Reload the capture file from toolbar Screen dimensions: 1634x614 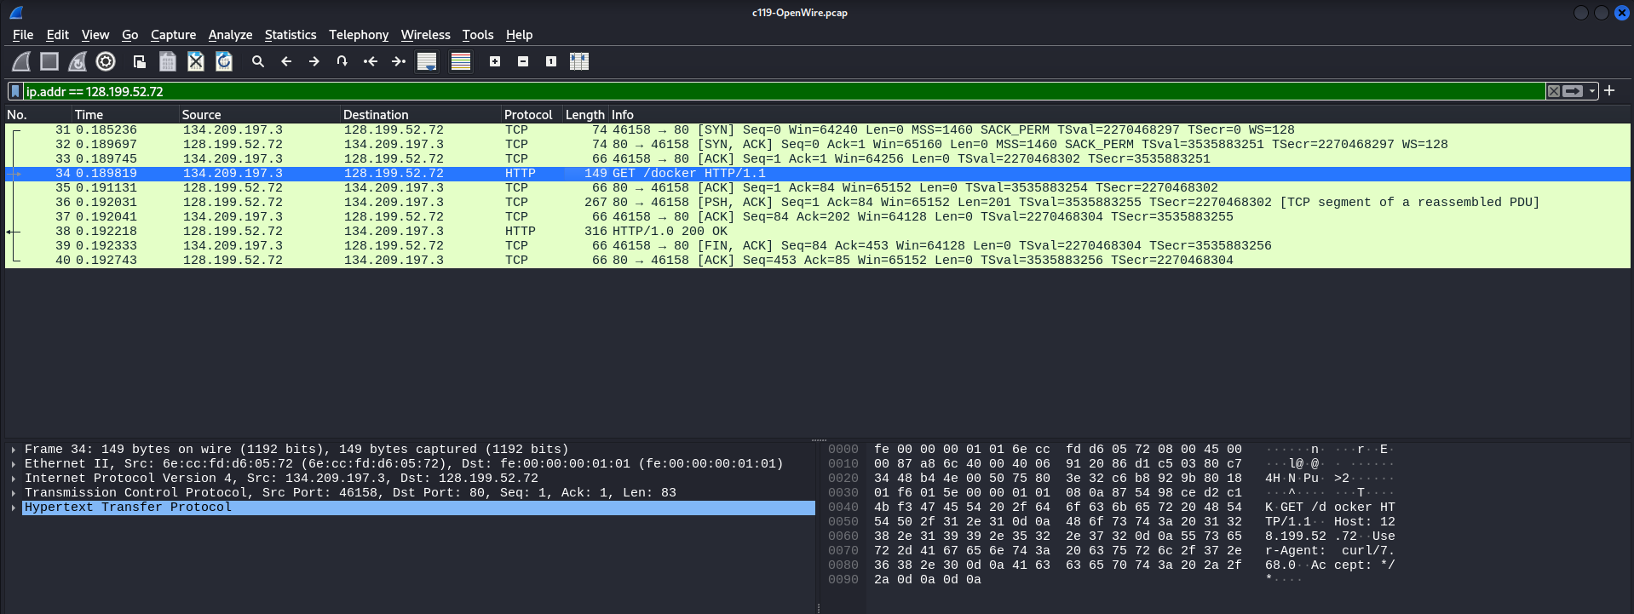[224, 61]
